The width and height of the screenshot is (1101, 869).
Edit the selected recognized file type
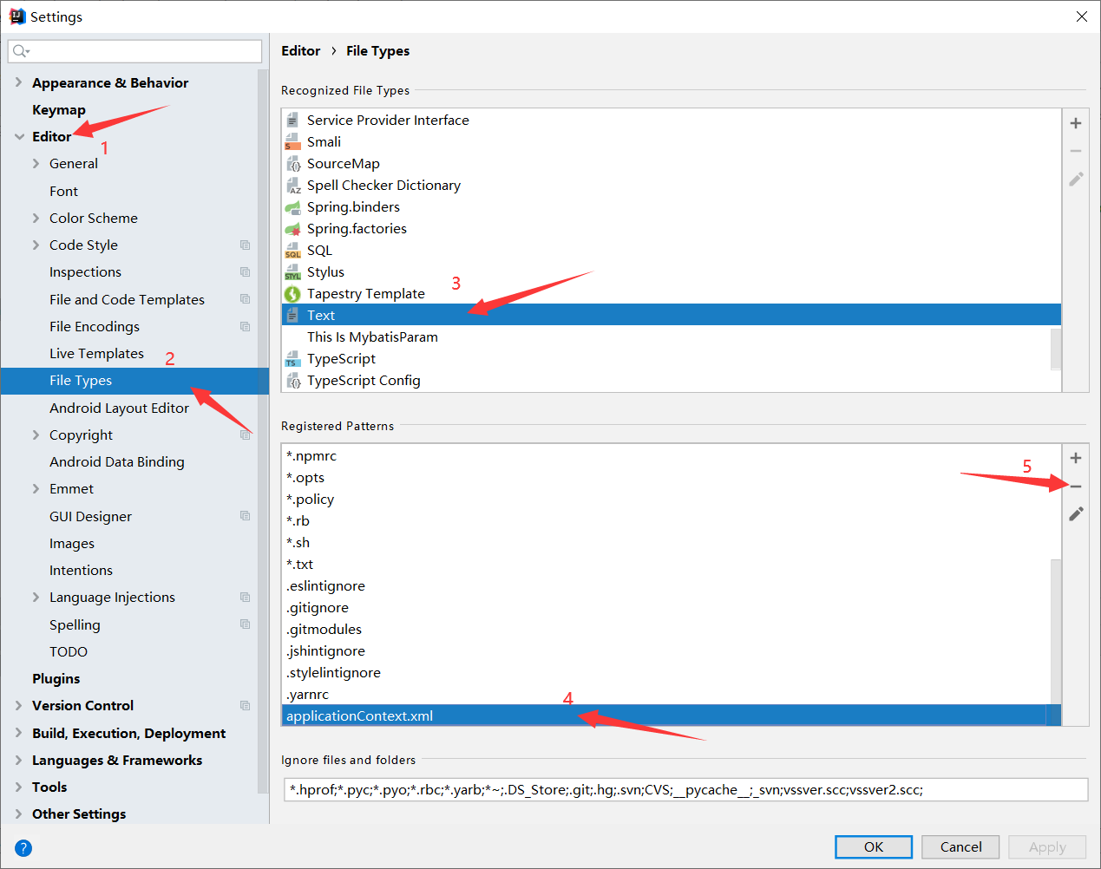click(x=1076, y=179)
